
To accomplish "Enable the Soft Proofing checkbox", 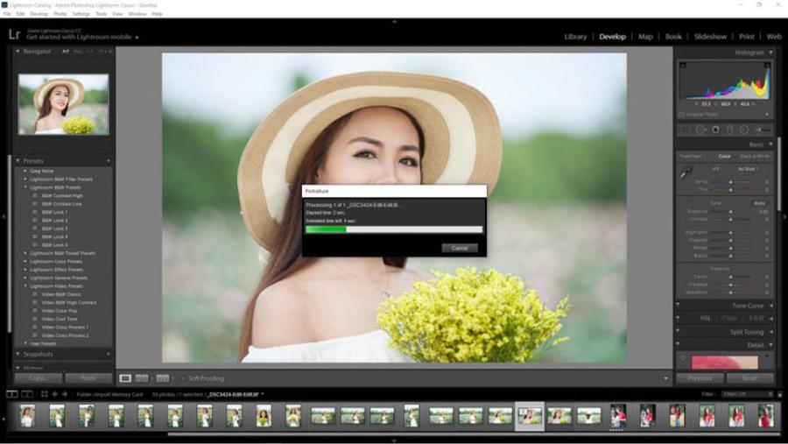I will 183,378.
